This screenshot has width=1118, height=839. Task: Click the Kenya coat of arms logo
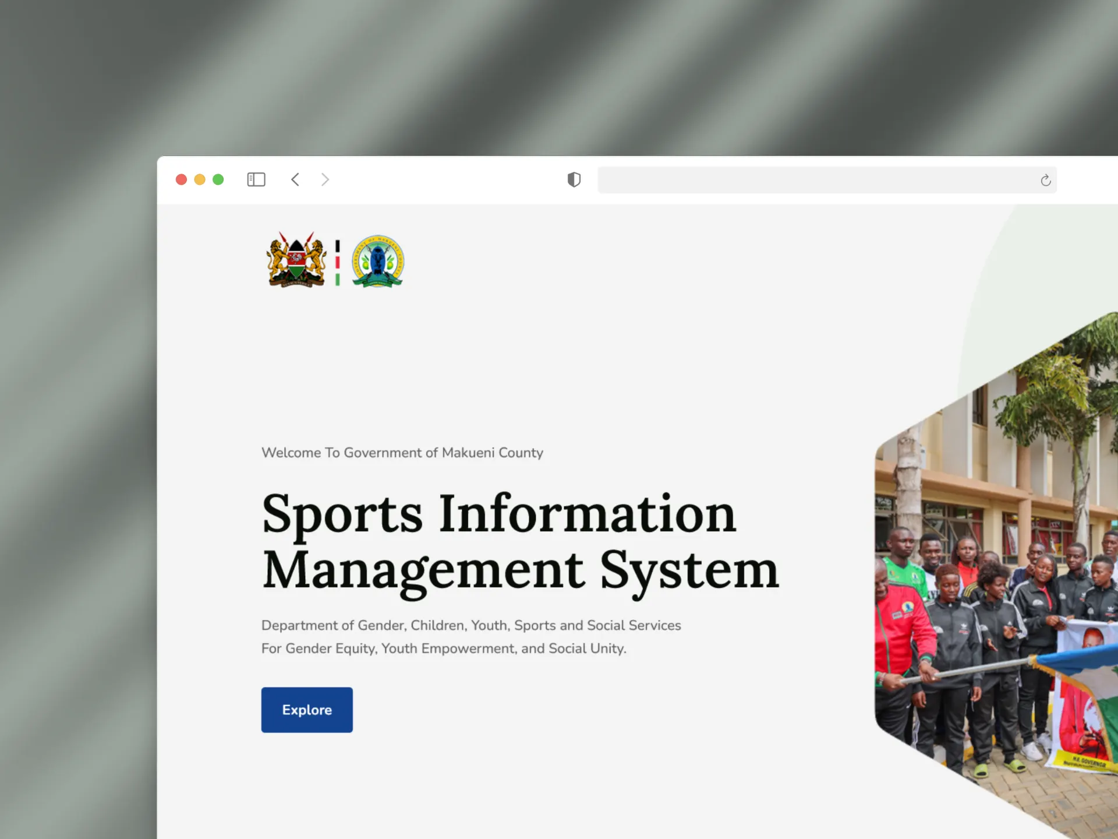pos(296,260)
